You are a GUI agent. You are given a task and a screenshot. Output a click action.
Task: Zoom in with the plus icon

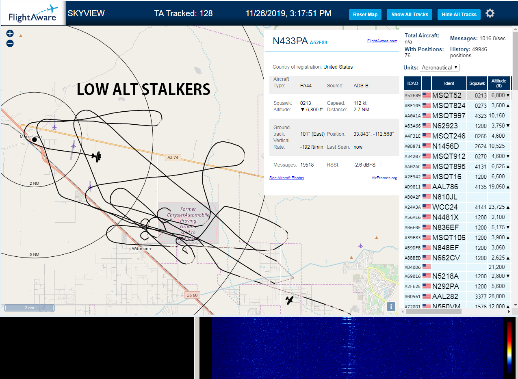[10, 33]
